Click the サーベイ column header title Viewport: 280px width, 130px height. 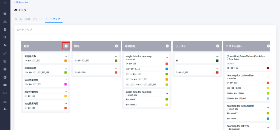point(181,46)
